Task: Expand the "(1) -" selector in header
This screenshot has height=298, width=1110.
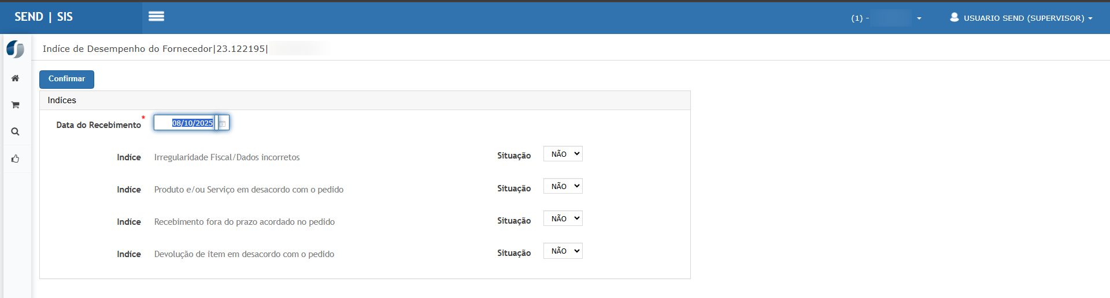Action: 886,18
